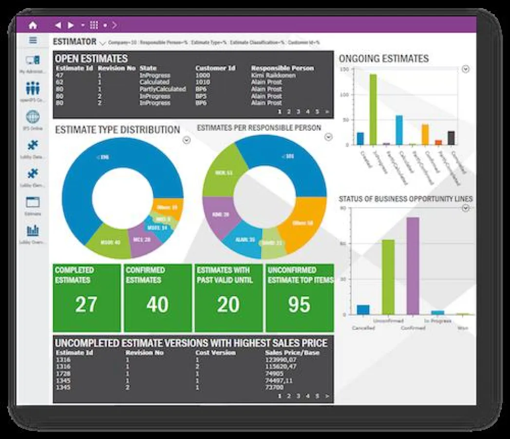Open the grid apps menu icon
This screenshot has width=510, height=439.
[x=94, y=25]
